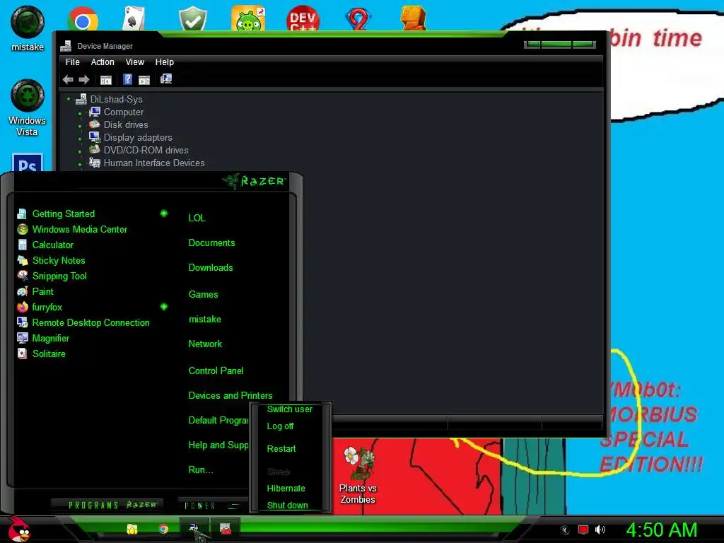Open Devices and Printers link
Viewport: 724px width, 543px height.
tap(230, 396)
